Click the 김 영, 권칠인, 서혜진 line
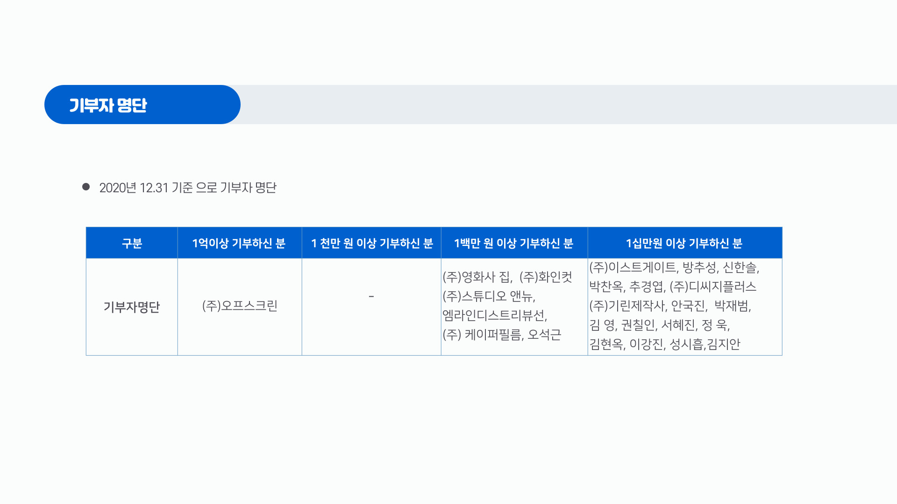Screen dimensions: 897x504 pos(659,325)
